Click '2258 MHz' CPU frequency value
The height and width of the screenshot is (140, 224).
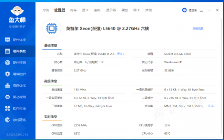(81, 125)
